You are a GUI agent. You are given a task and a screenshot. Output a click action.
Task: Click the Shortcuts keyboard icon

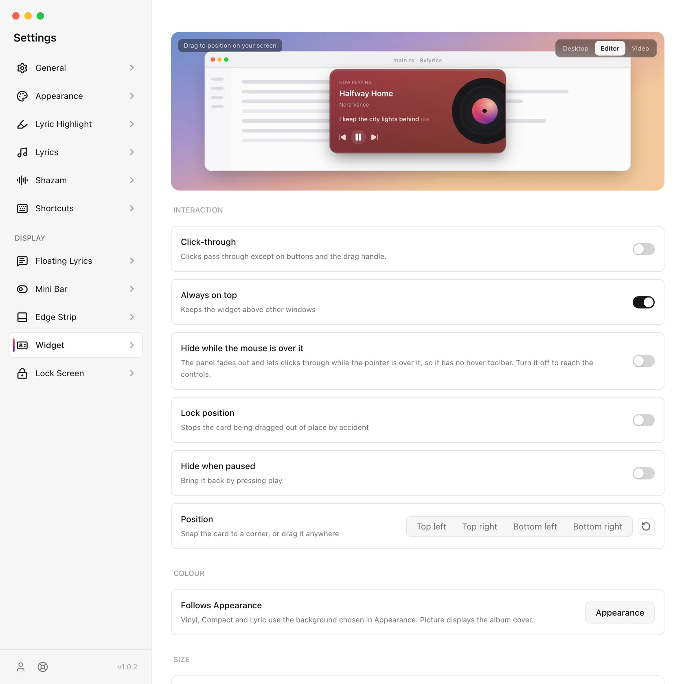pyautogui.click(x=22, y=208)
